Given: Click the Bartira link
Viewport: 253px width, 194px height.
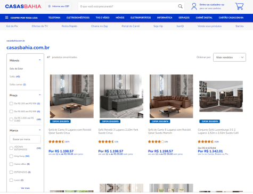Looking at the screenshot, I should pyautogui.click(x=240, y=26).
